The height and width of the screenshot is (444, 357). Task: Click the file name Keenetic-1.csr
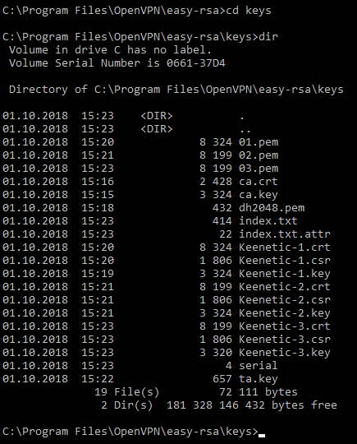(x=285, y=261)
